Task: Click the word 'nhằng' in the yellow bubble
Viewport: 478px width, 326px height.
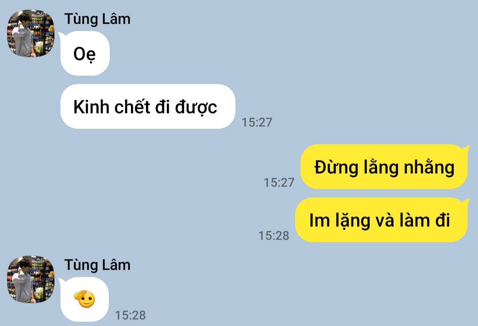Action: pos(429,167)
